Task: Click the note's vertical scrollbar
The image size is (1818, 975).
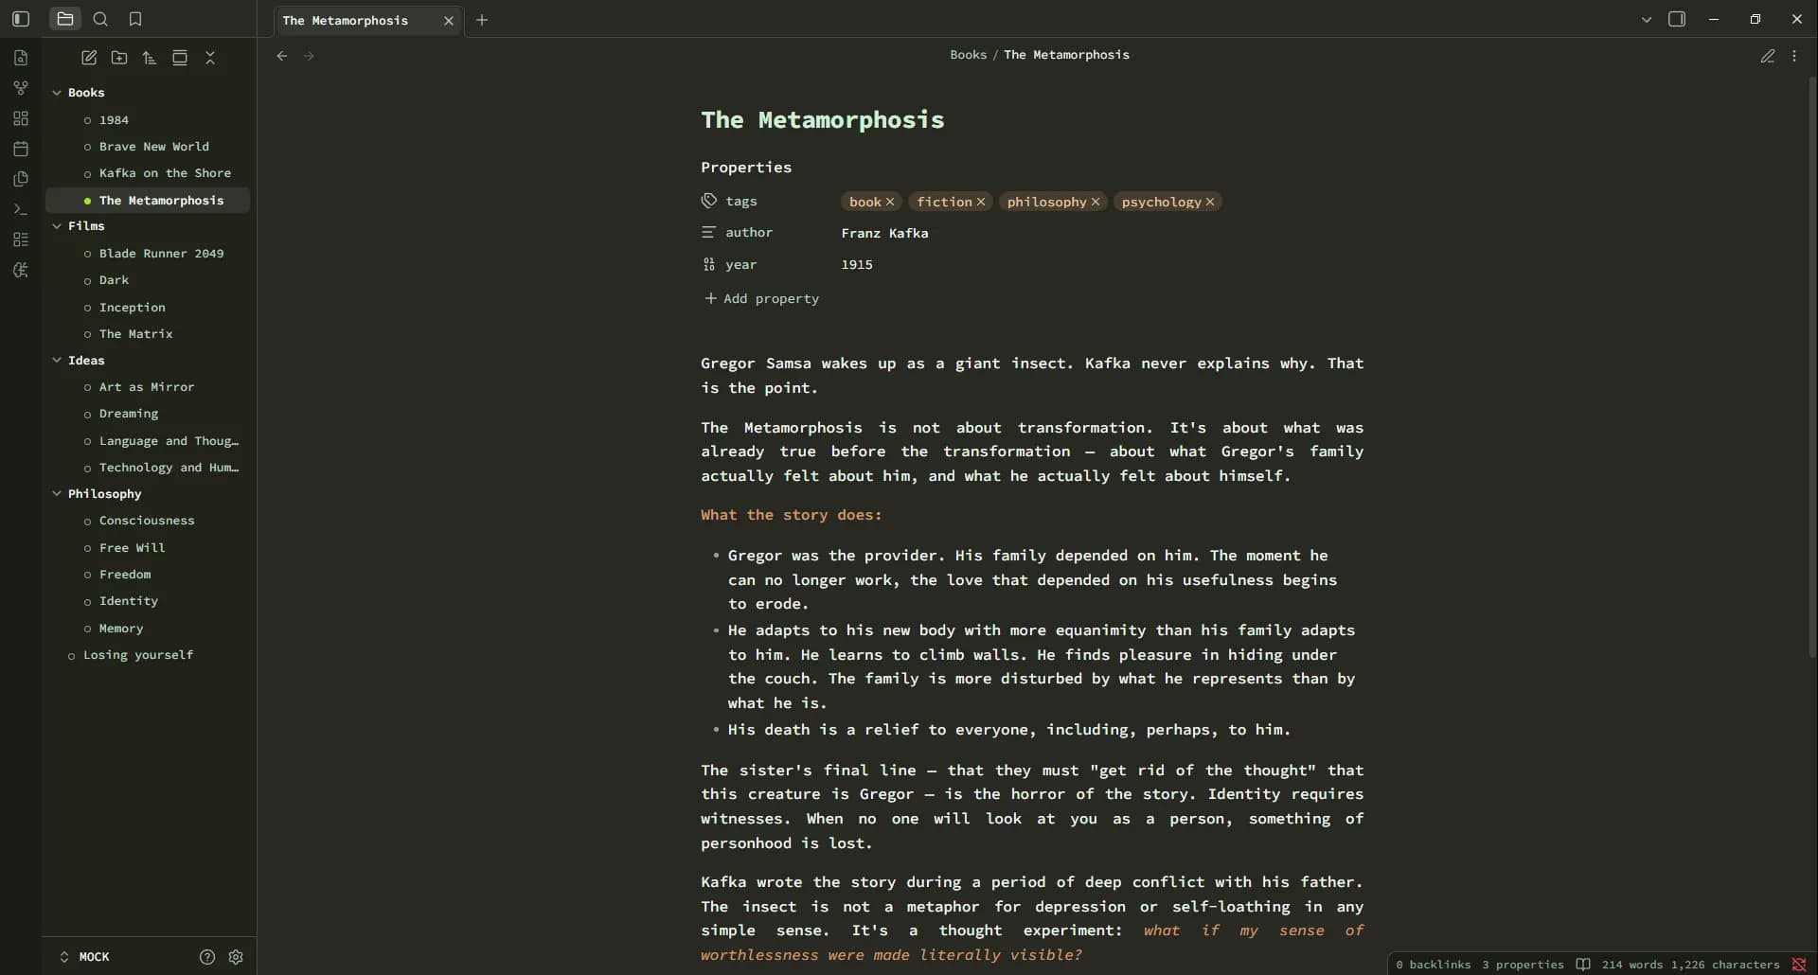Action: [x=1812, y=367]
